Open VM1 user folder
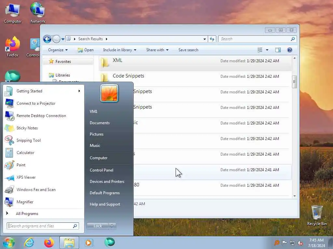The height and width of the screenshot is (249, 333). click(93, 112)
